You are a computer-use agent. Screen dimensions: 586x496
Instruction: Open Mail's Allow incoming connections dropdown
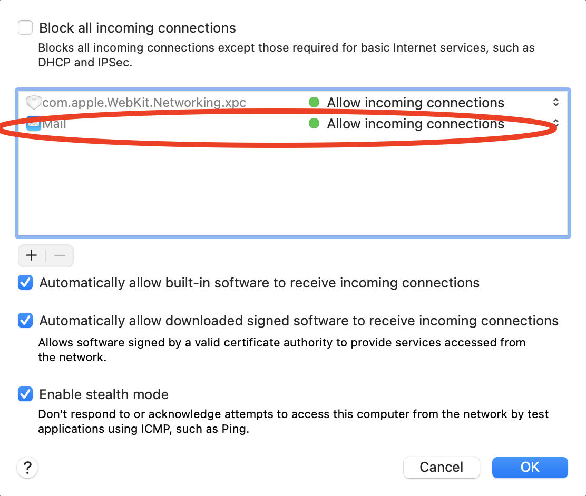click(415, 124)
